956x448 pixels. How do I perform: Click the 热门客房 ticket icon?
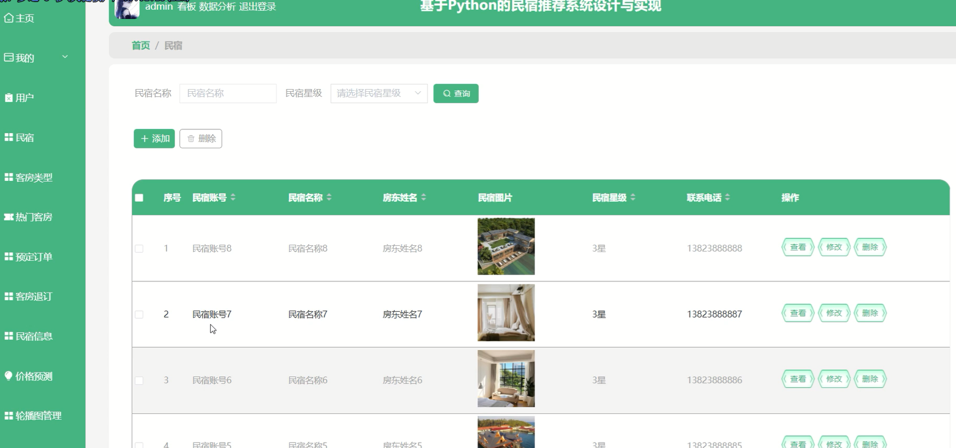point(9,217)
